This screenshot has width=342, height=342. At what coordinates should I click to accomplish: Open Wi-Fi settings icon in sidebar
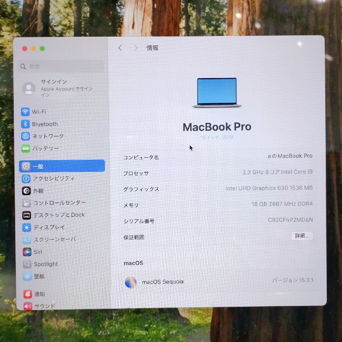coord(25,112)
